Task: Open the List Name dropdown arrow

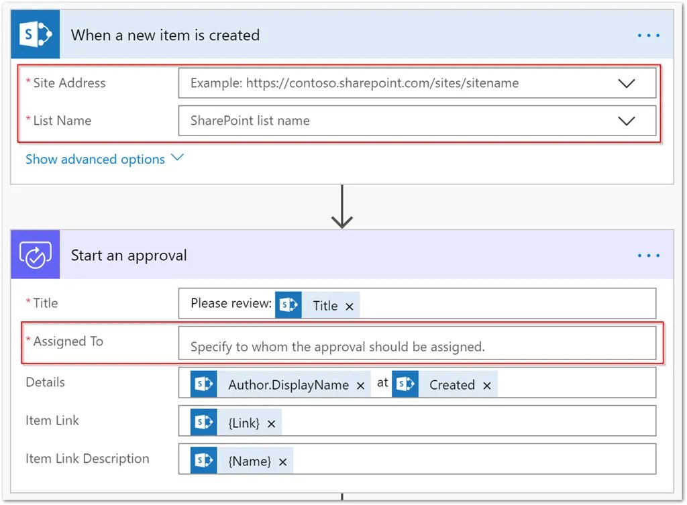Action: pos(626,121)
